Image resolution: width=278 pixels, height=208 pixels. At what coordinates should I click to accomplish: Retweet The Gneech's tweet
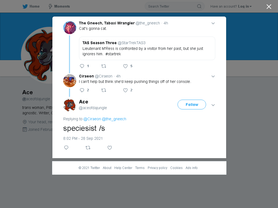104,66
